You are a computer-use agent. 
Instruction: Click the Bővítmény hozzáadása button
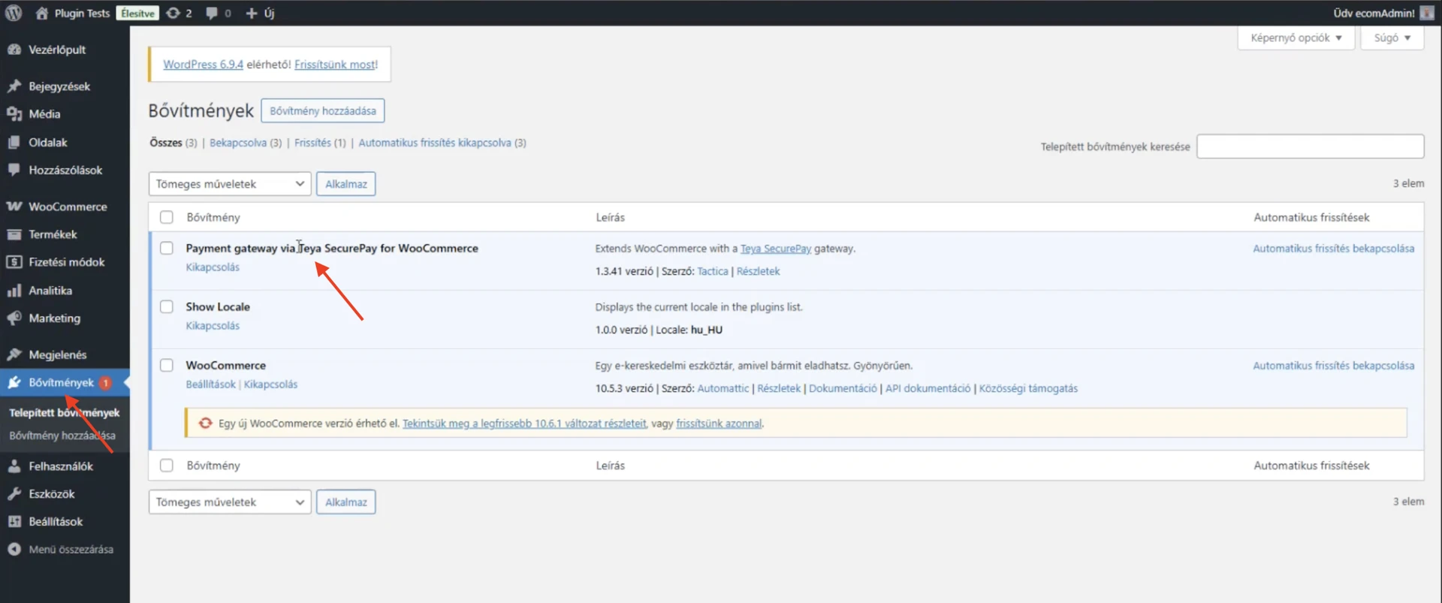coord(323,111)
